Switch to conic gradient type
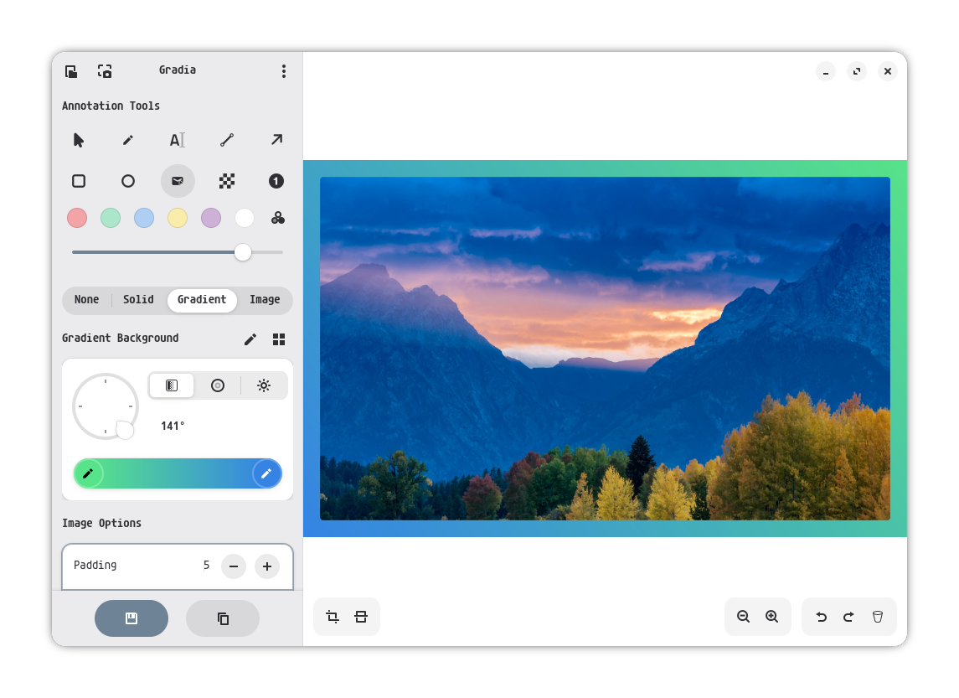This screenshot has width=959, height=698. [264, 385]
